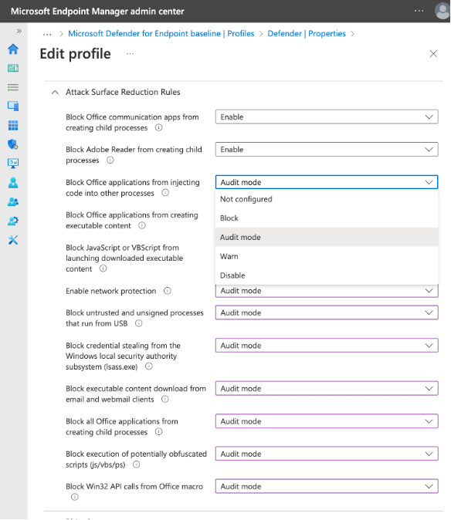Image resolution: width=451 pixels, height=520 pixels.
Task: Choose Not configured option
Action: point(327,199)
